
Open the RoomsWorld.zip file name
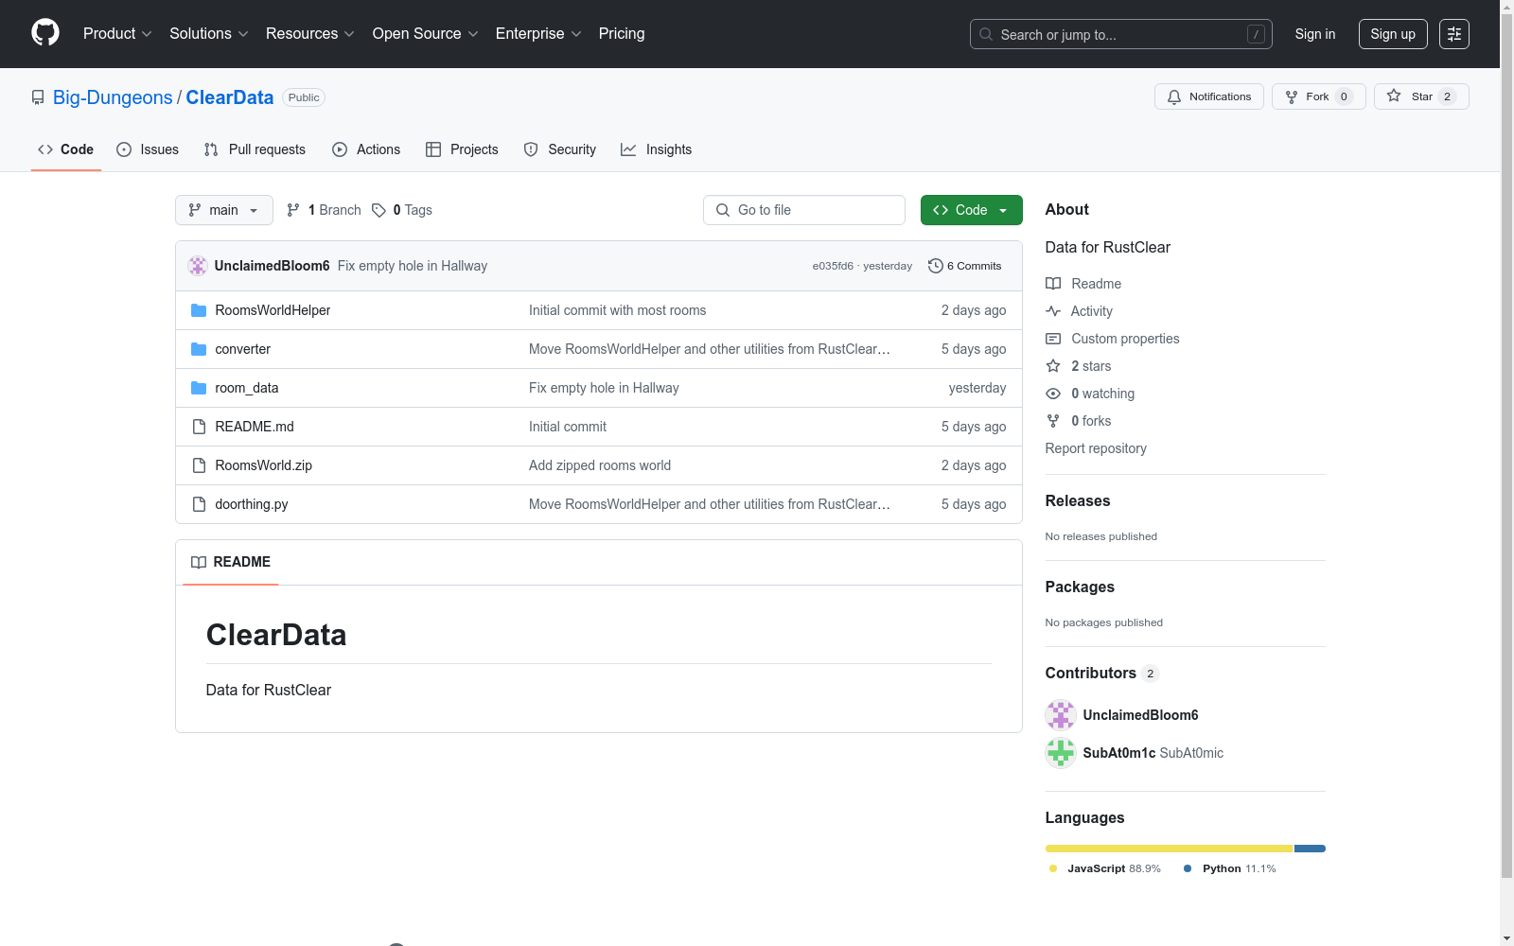pyautogui.click(x=264, y=465)
